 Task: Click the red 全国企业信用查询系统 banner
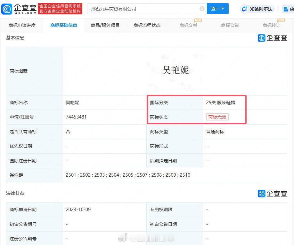60,9
